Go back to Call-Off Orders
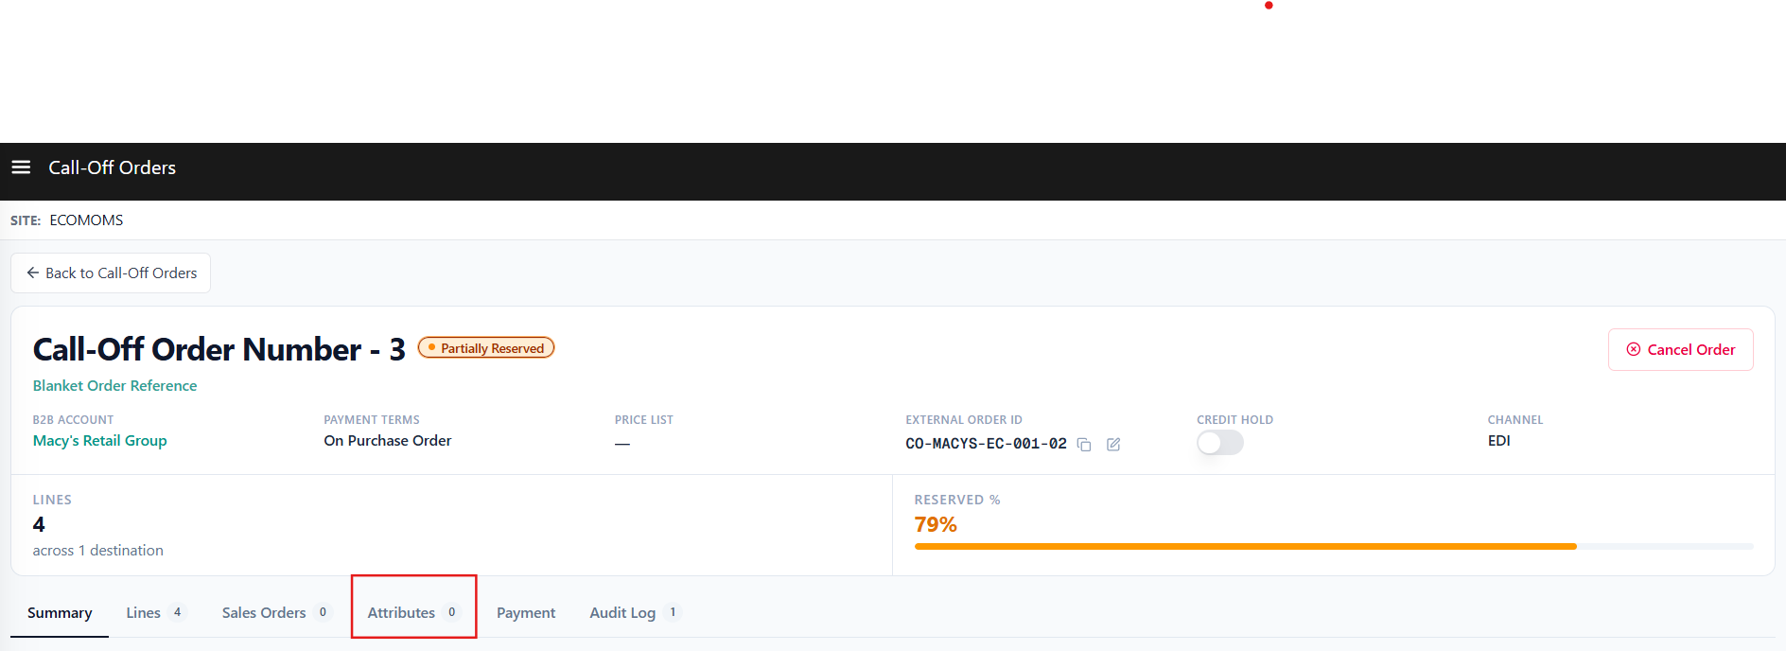 coord(111,273)
